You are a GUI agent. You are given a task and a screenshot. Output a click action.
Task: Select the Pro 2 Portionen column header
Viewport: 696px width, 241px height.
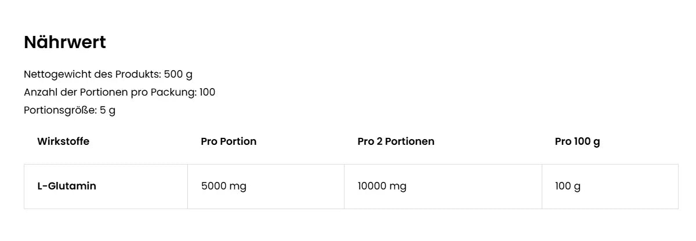396,141
